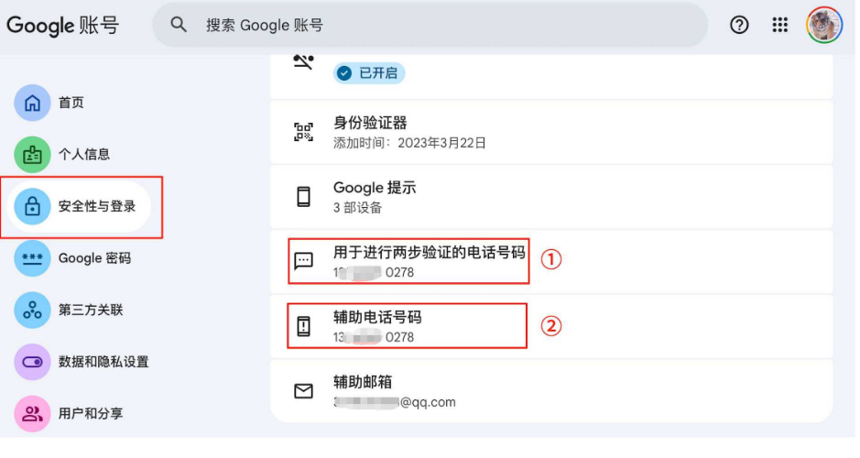
Task: Go to 首页 in the sidebar
Action: point(71,103)
